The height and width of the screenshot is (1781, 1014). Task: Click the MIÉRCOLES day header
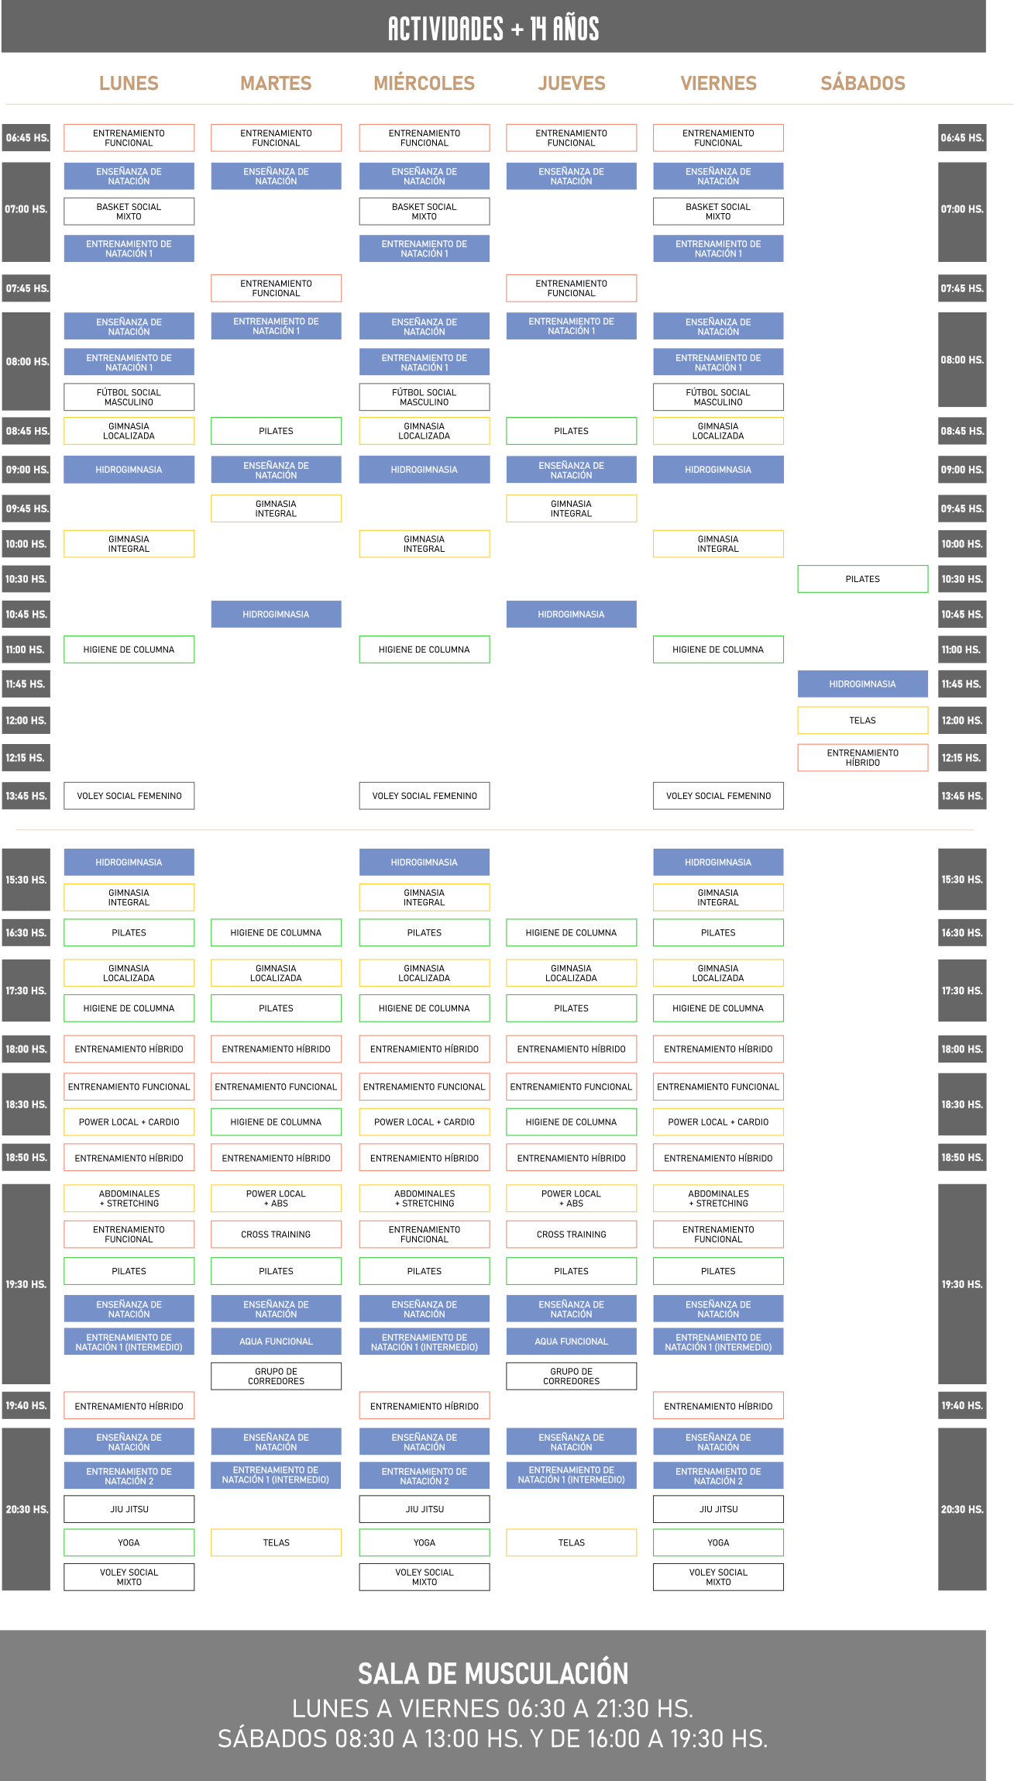click(424, 83)
